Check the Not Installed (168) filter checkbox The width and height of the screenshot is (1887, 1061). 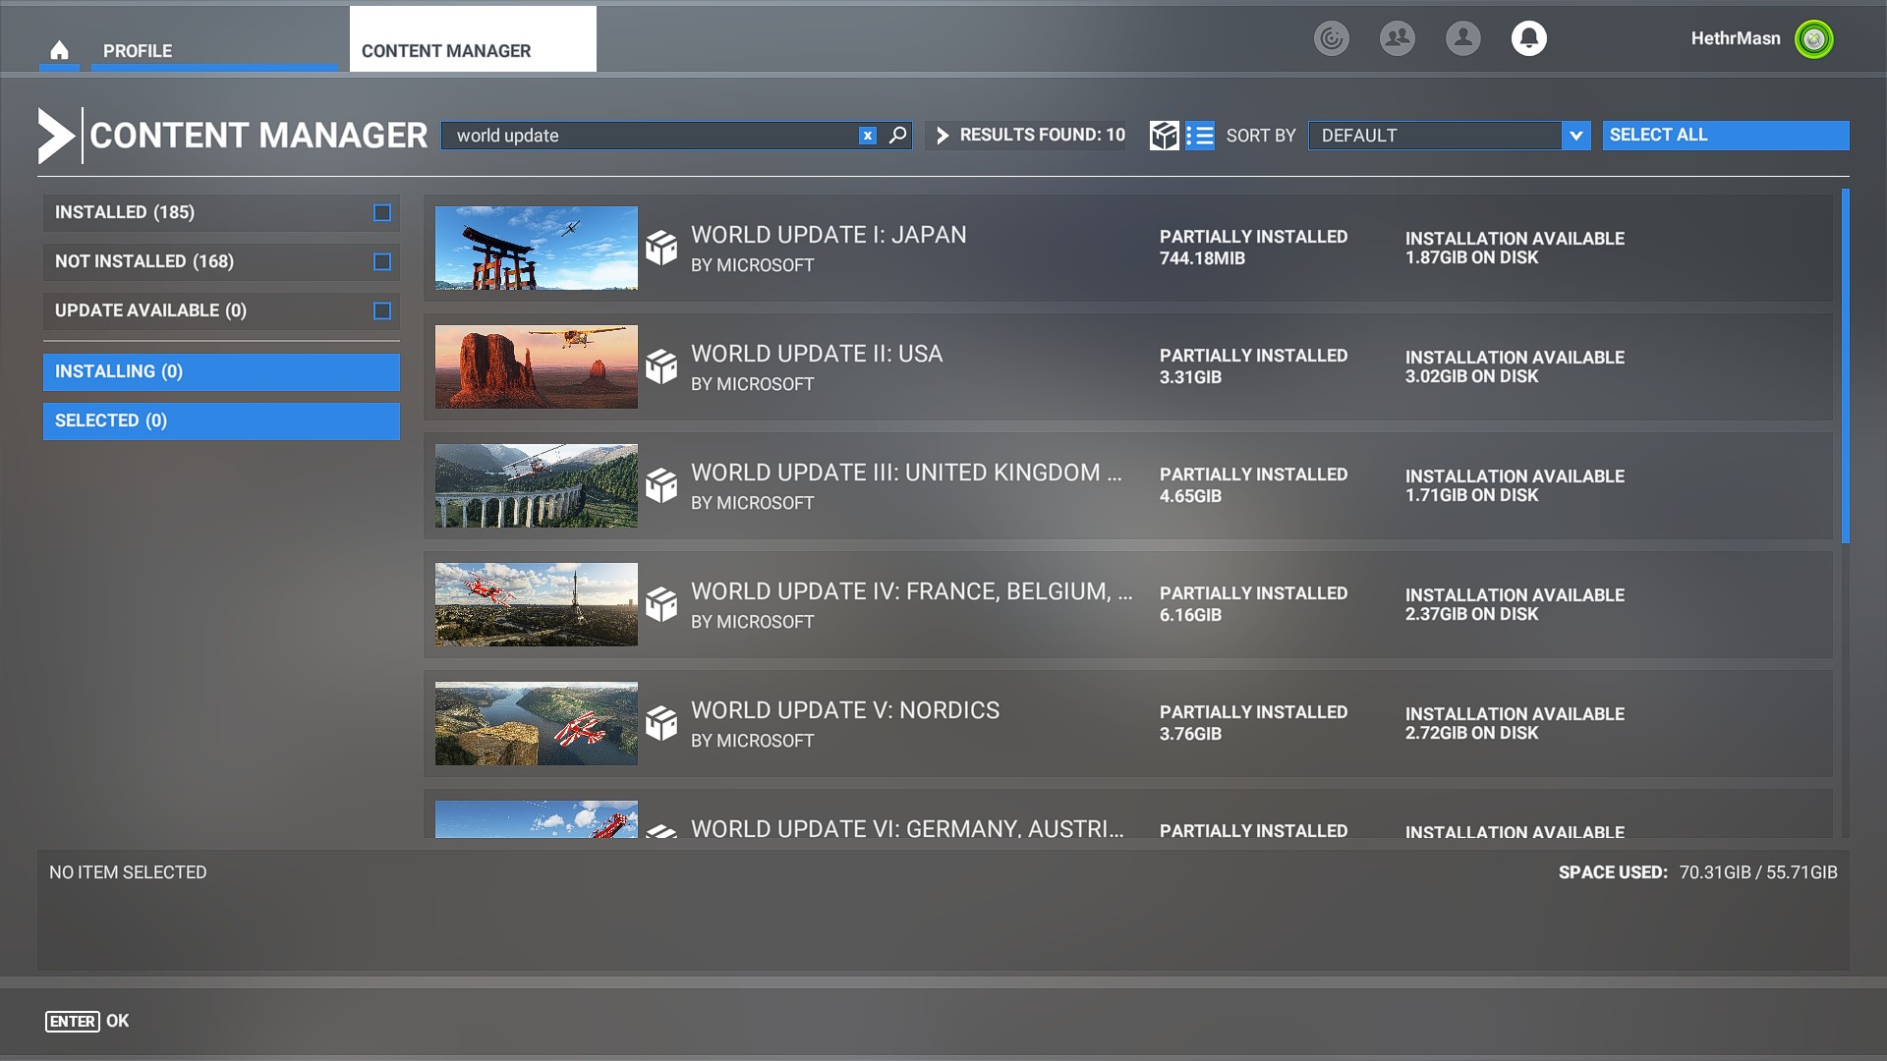382,261
